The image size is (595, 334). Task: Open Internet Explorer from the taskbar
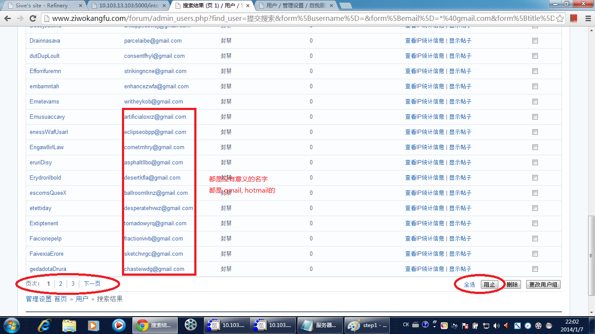click(x=44, y=325)
